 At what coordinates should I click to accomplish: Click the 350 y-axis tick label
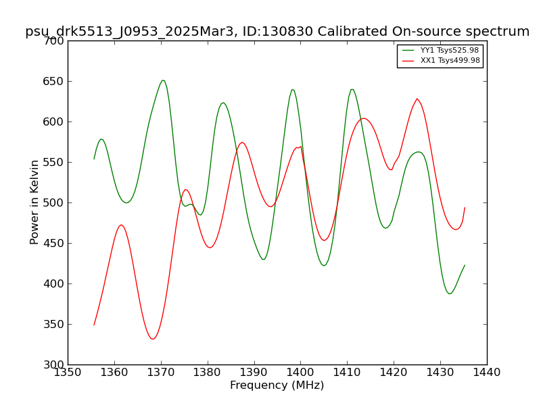tap(53, 324)
